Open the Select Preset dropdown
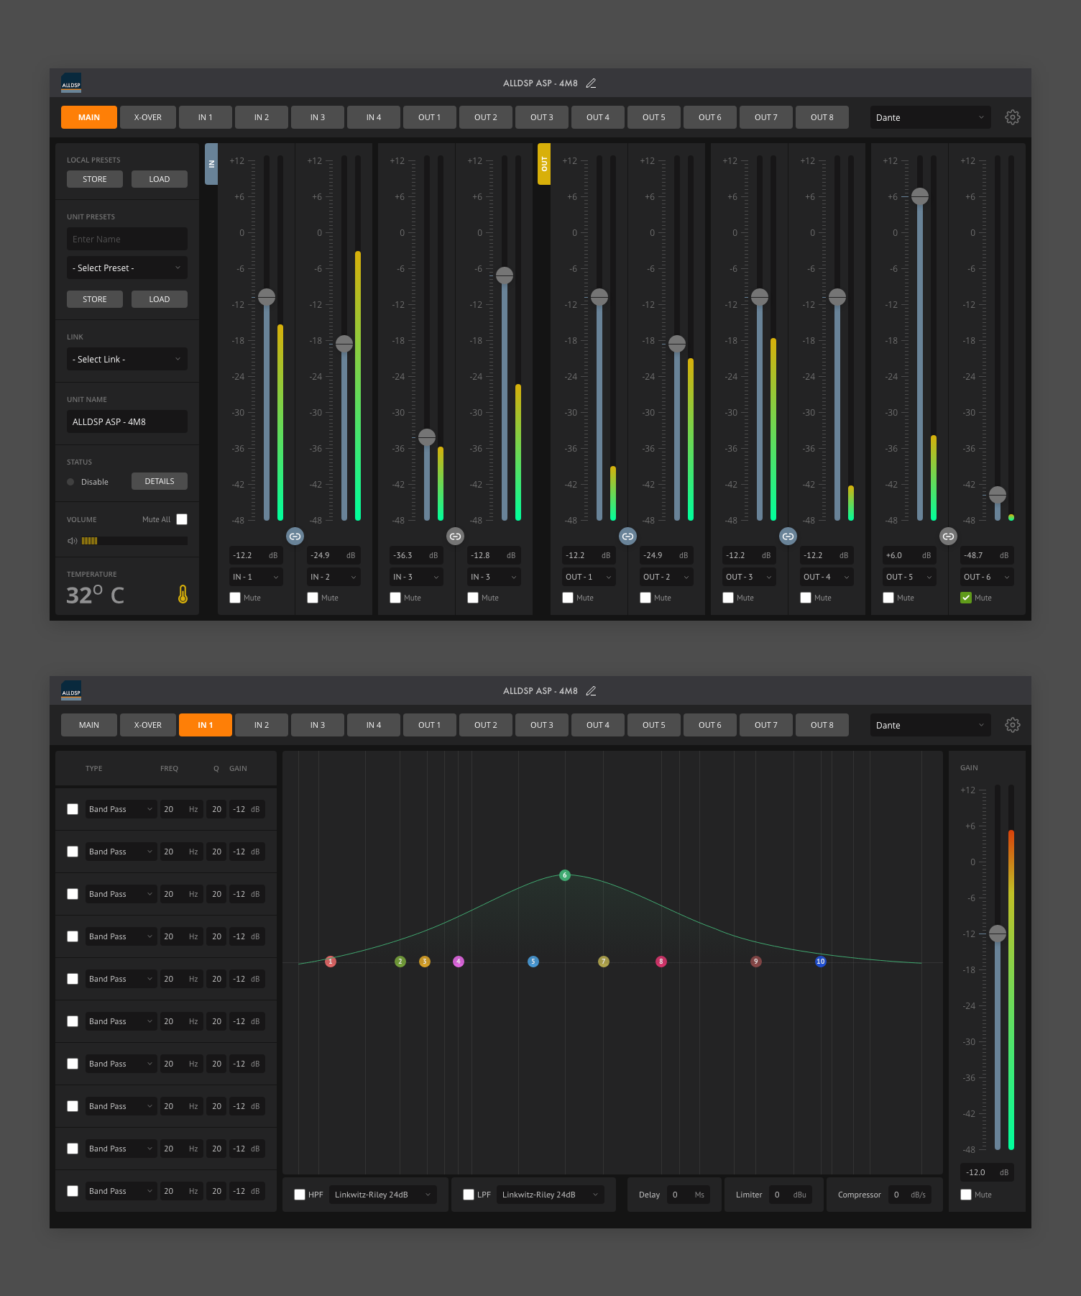The height and width of the screenshot is (1296, 1081). [x=126, y=268]
